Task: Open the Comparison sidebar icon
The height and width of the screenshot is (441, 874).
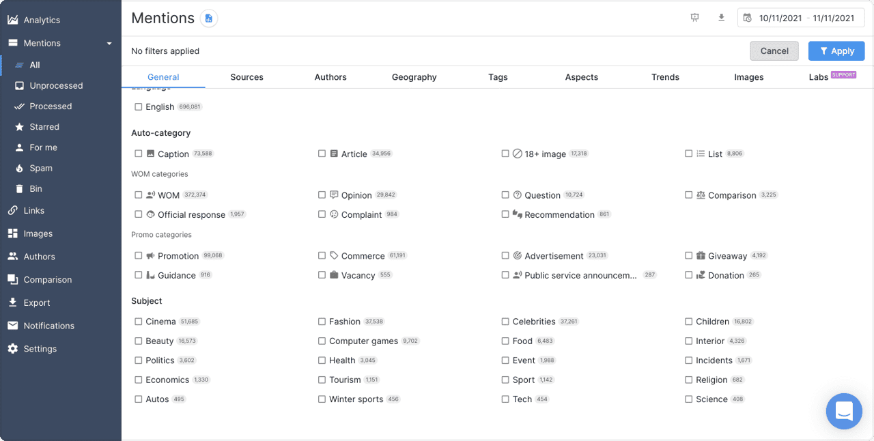Action: (12, 279)
